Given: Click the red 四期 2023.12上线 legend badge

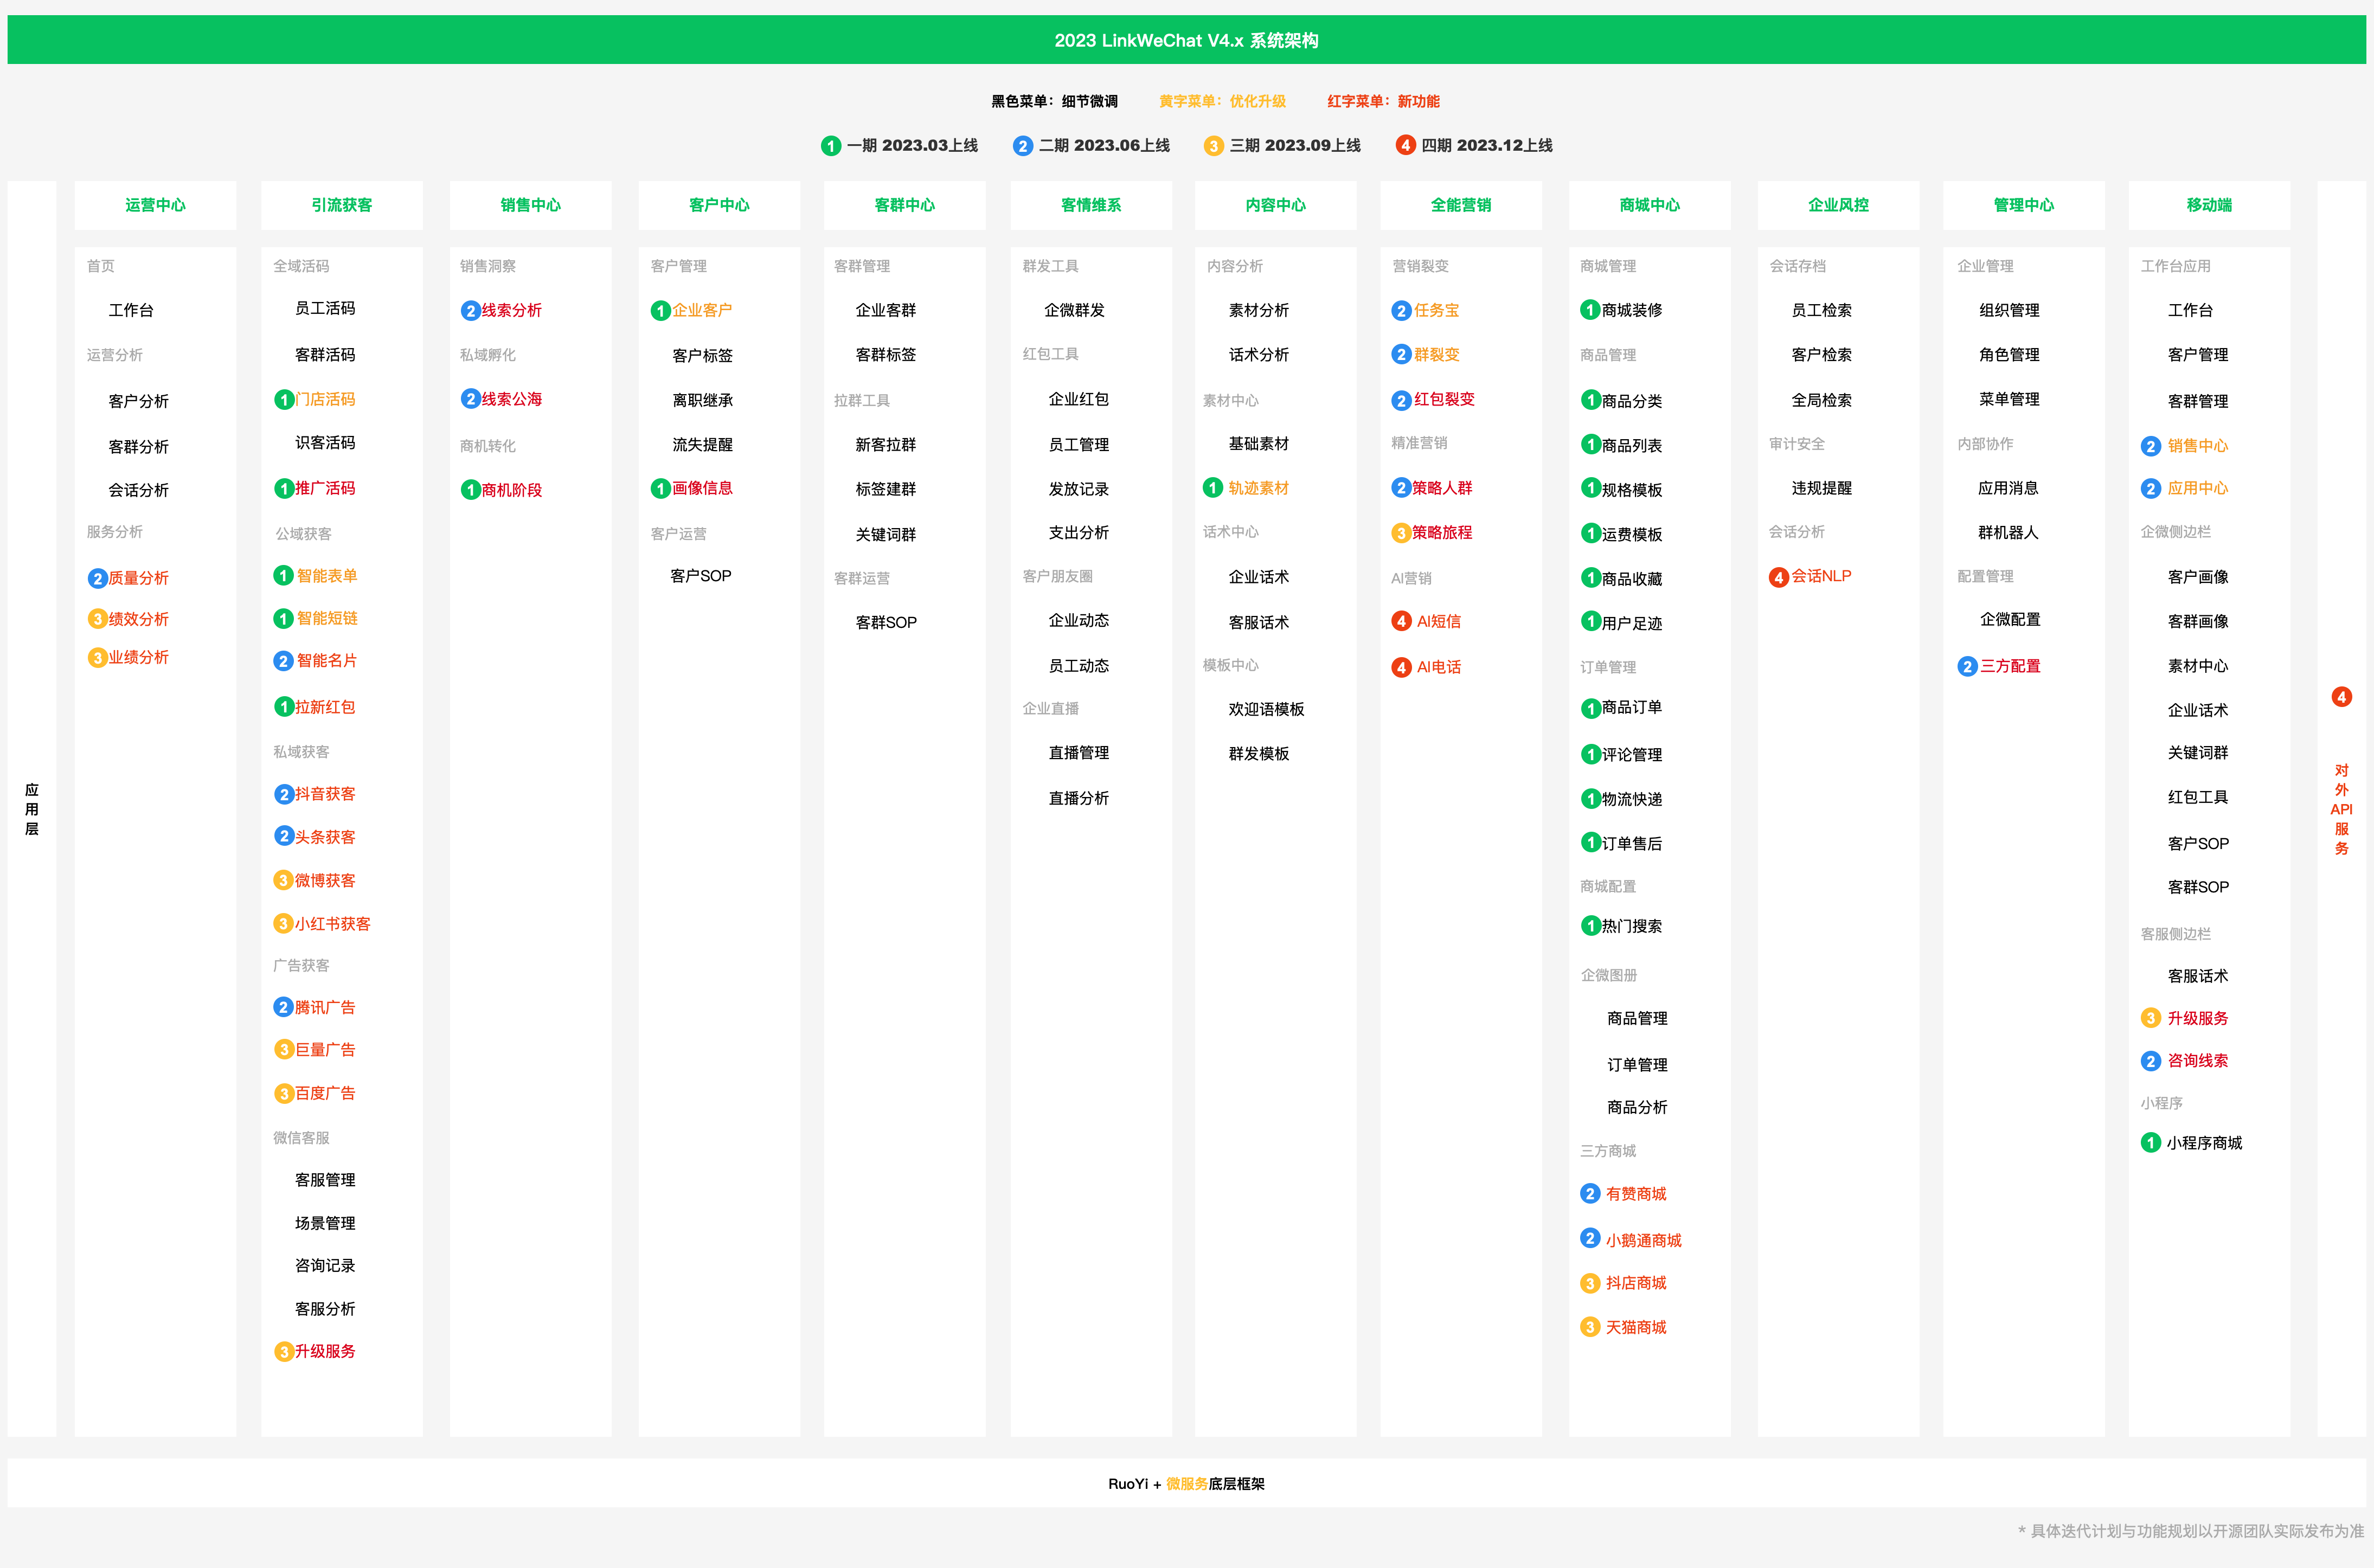Looking at the screenshot, I should pos(1405,146).
